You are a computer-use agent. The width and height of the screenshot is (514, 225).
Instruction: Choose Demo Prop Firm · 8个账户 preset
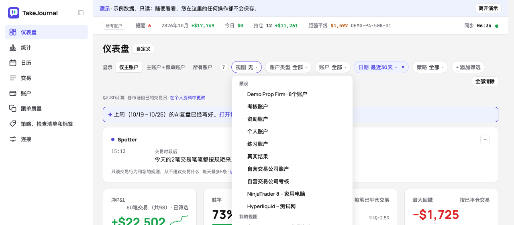[292, 94]
